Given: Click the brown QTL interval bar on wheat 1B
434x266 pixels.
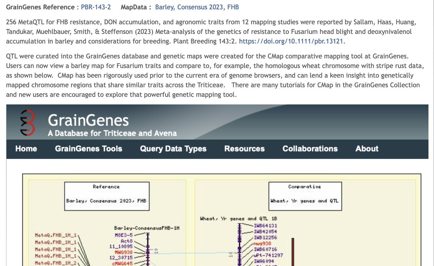Looking at the screenshot, I should click(293, 252).
